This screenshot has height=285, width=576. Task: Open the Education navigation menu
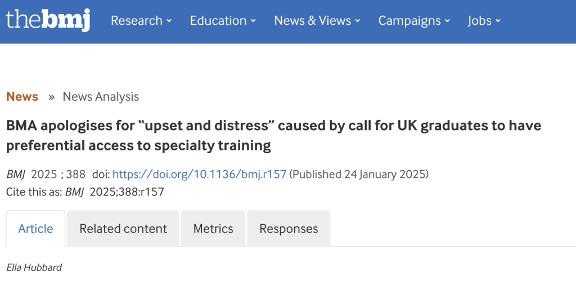tap(218, 21)
